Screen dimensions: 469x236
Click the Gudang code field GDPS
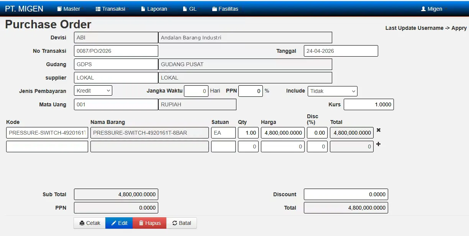116,64
